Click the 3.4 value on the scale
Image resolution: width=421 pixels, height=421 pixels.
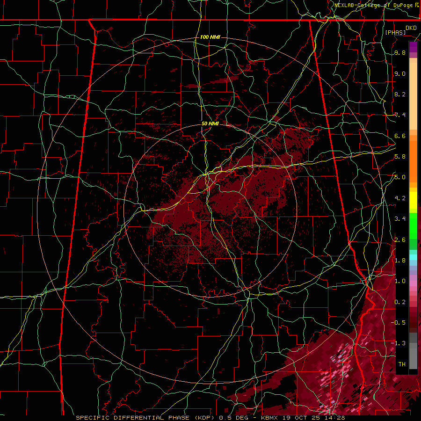[x=400, y=219]
